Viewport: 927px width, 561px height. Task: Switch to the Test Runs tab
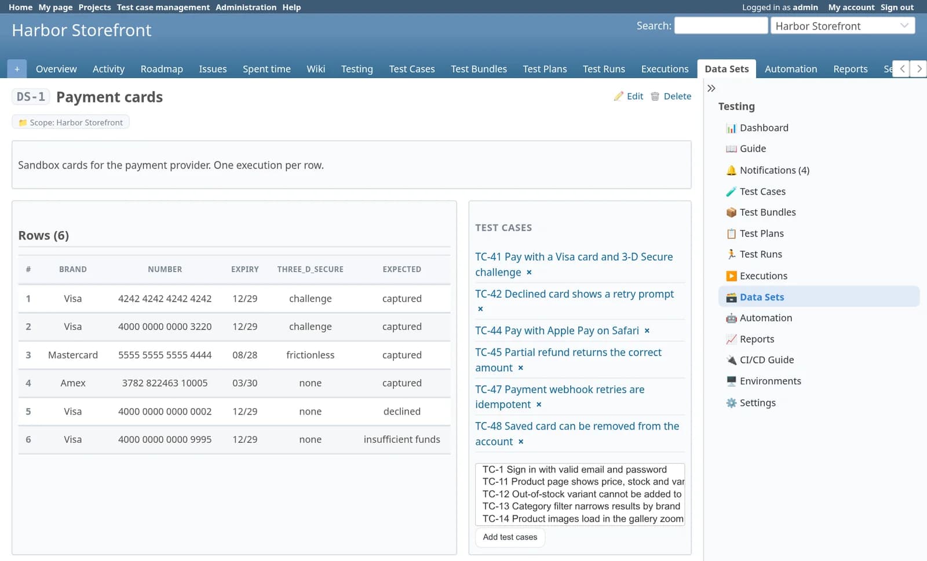point(604,69)
